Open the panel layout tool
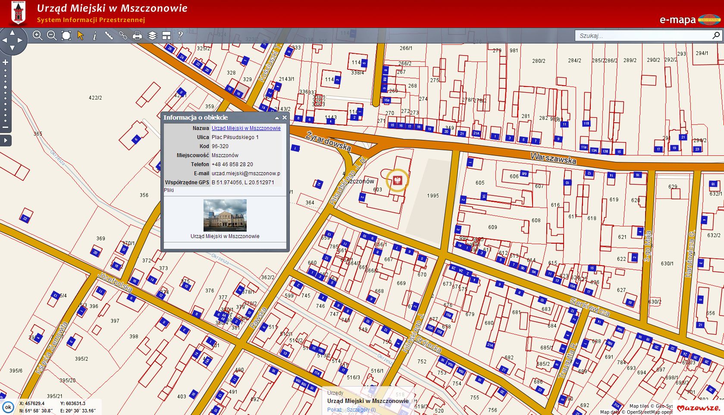 tap(166, 36)
